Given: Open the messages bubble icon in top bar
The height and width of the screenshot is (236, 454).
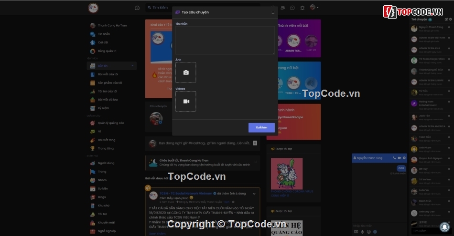Looking at the screenshot, I should click(x=292, y=8).
